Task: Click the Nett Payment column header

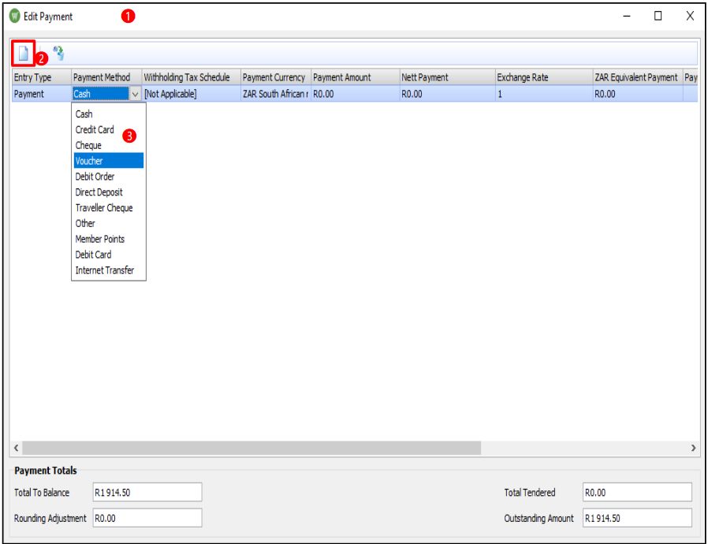Action: tap(448, 77)
